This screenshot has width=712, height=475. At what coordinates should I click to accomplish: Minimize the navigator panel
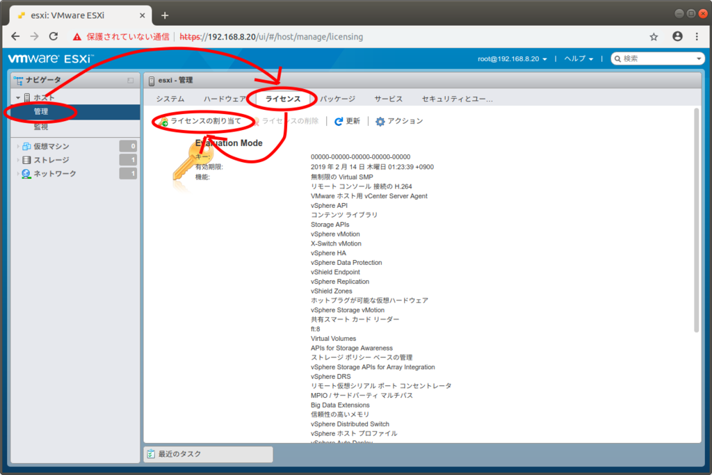(130, 81)
